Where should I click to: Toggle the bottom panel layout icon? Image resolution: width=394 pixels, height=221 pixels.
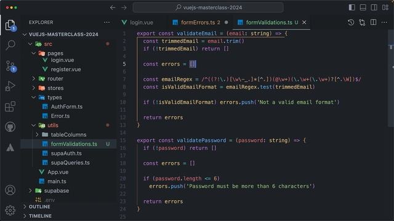click(x=363, y=7)
